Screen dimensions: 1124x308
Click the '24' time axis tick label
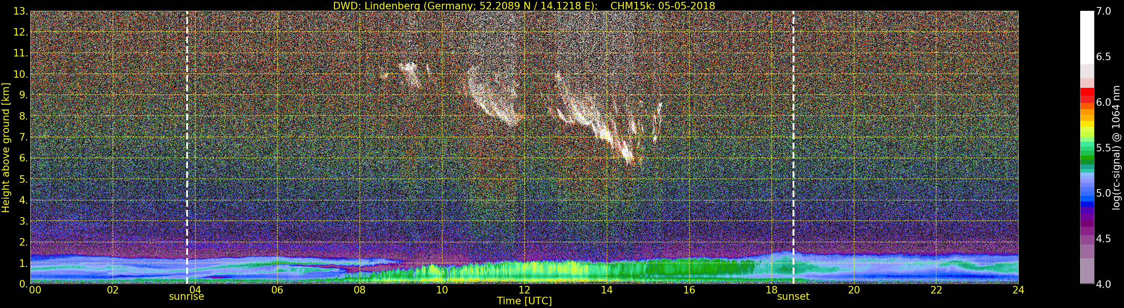1018,290
